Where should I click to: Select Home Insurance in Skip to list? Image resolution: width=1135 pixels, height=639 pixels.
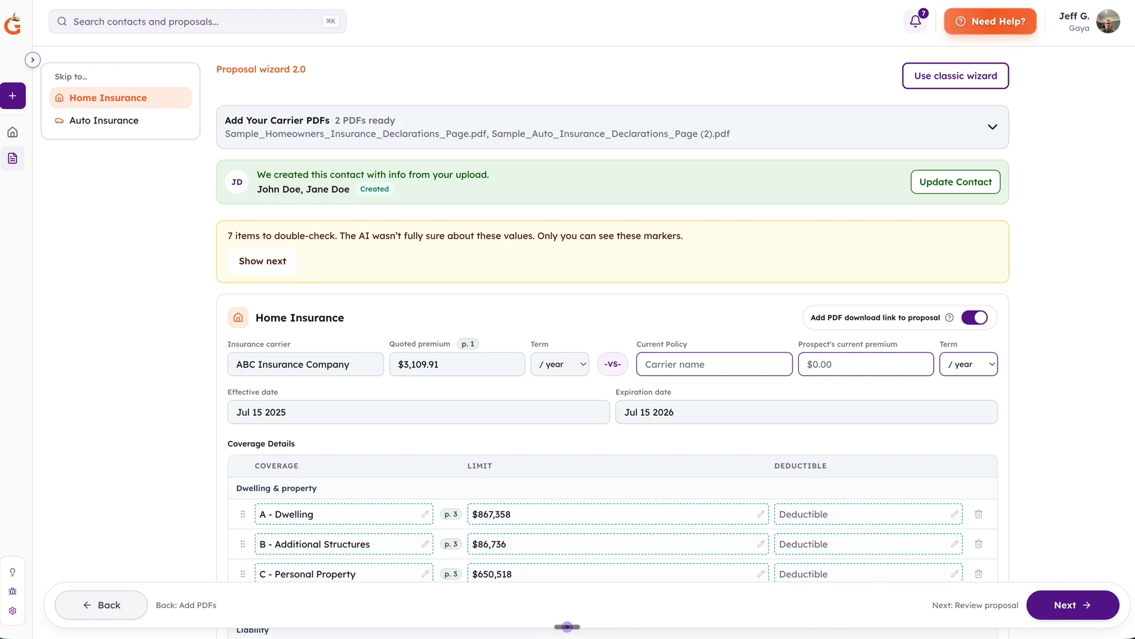(120, 98)
